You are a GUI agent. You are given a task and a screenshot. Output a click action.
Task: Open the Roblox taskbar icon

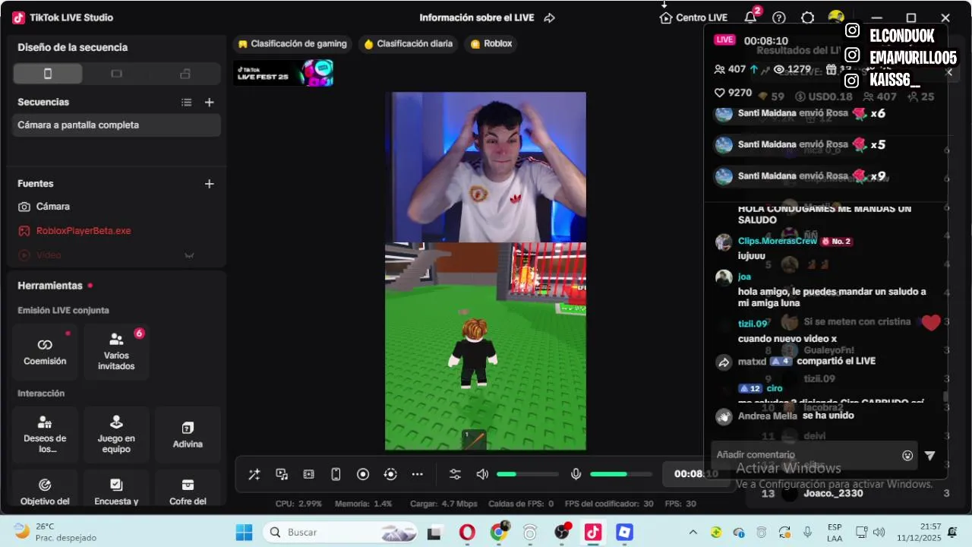click(624, 532)
